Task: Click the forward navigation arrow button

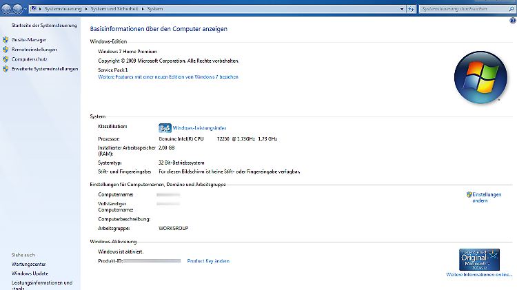Action: 17,10
